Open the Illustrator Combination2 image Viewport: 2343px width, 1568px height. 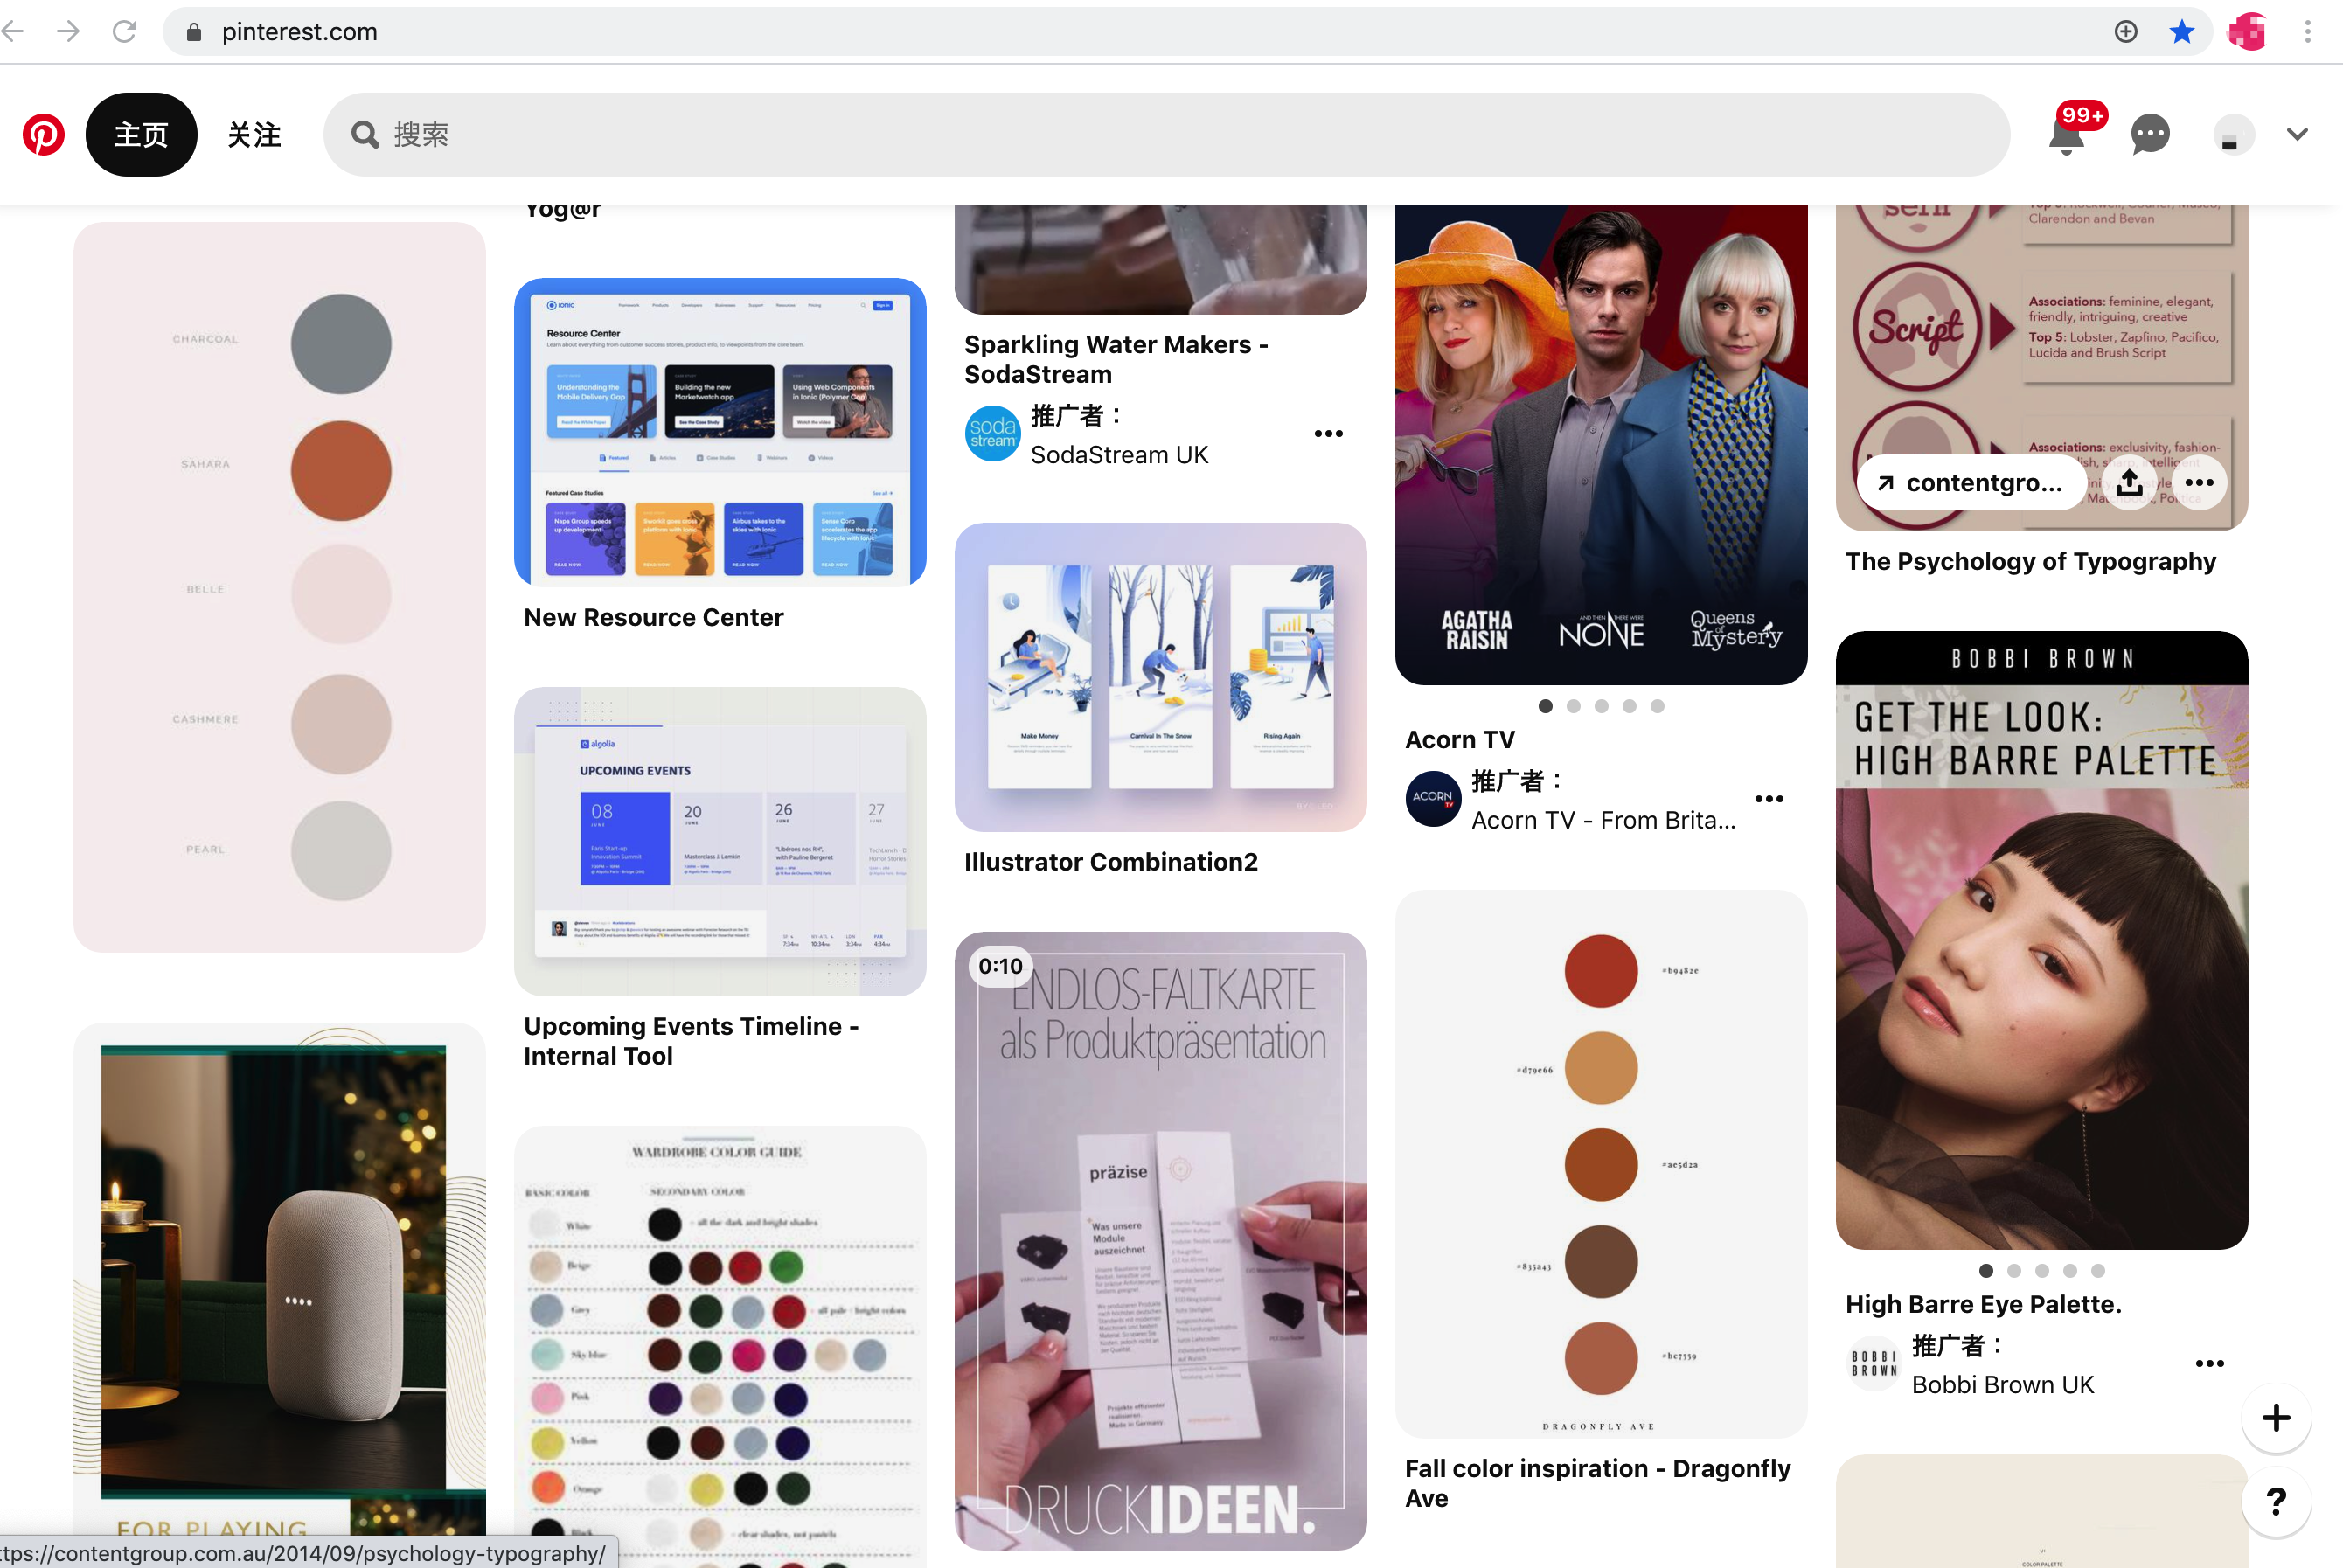coord(1161,677)
